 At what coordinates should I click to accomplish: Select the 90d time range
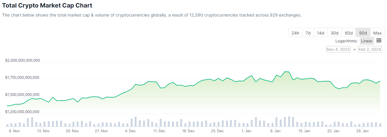pyautogui.click(x=363, y=33)
